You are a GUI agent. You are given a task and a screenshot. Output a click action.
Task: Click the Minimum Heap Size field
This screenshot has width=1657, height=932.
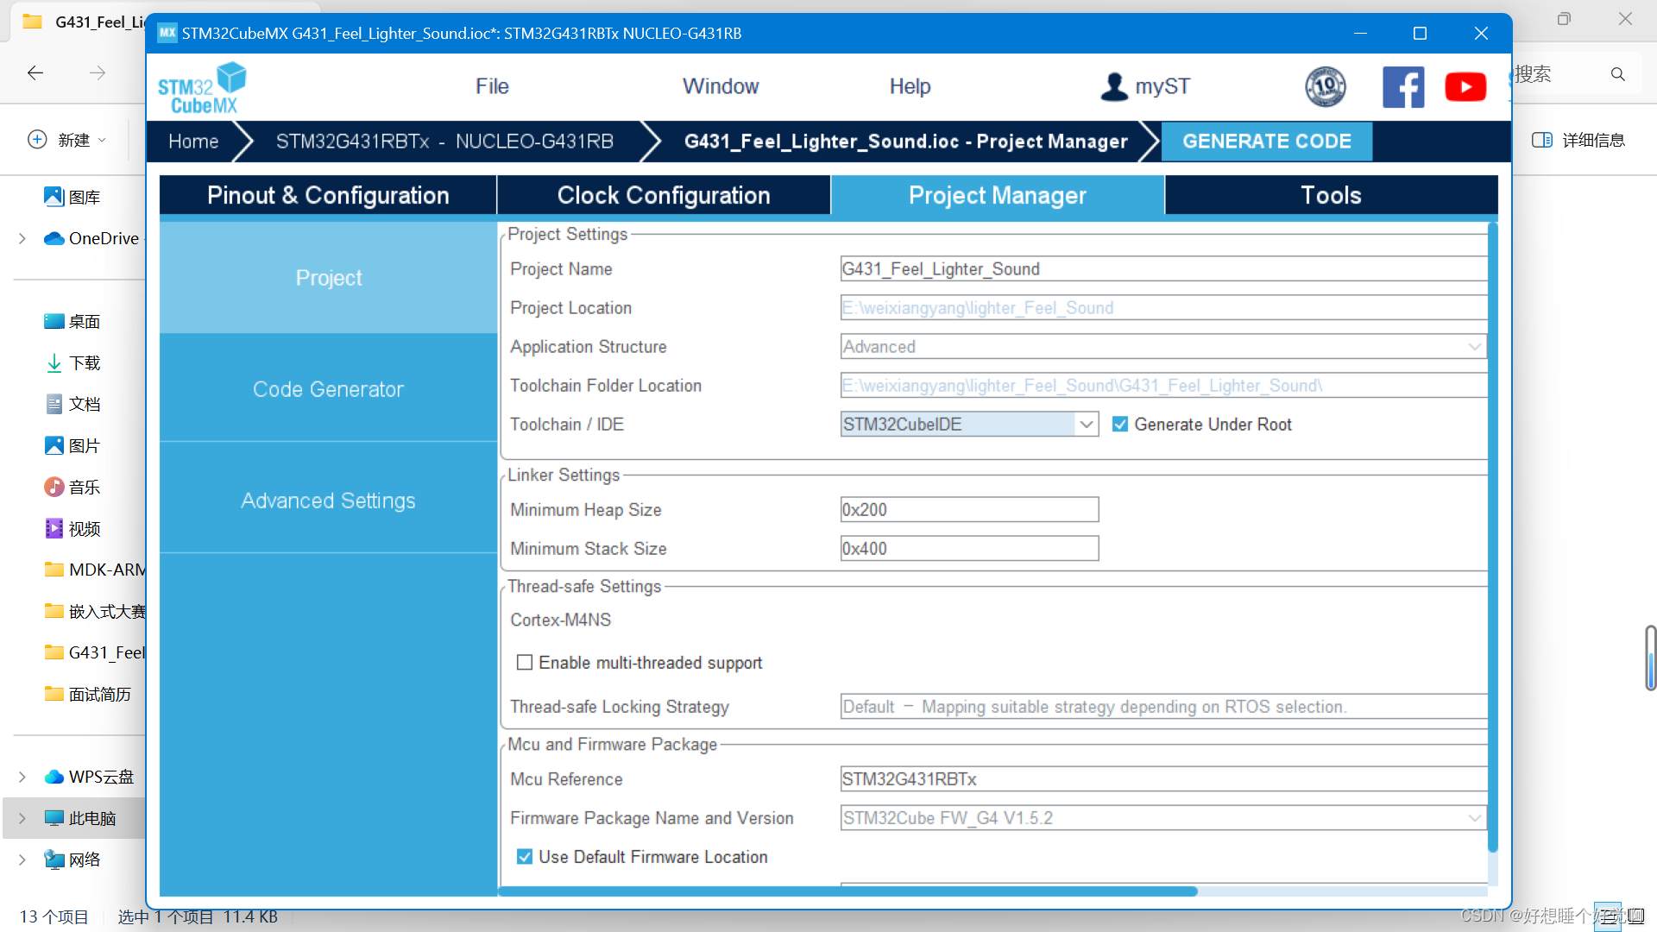click(x=969, y=509)
